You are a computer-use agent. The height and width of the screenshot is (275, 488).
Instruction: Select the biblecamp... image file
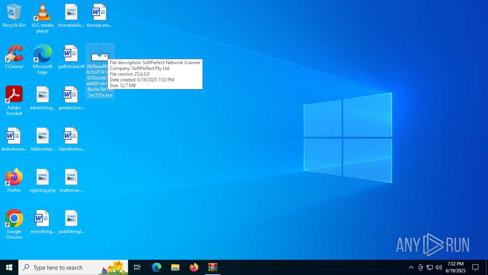tap(42, 140)
